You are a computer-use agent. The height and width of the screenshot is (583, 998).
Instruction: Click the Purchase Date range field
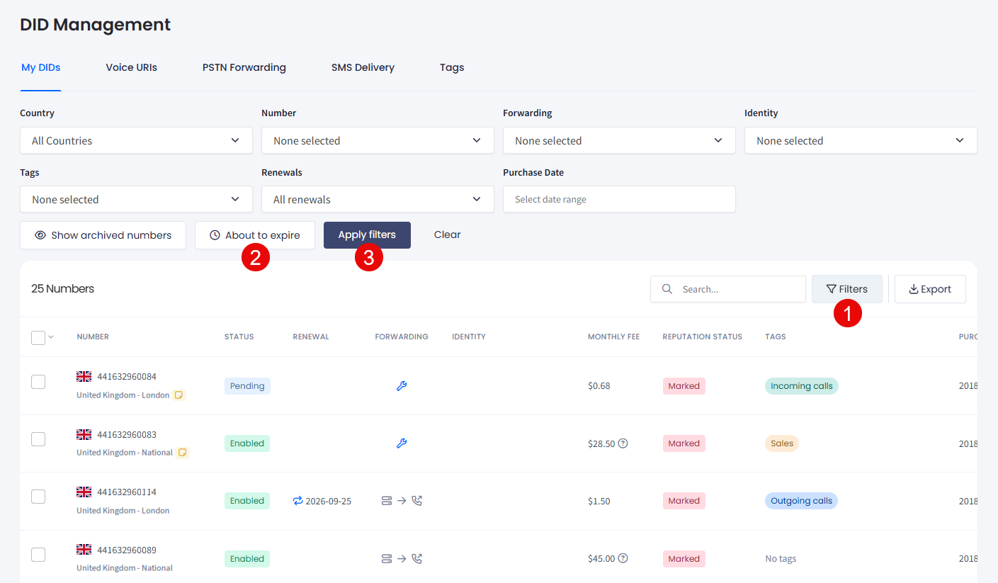(x=619, y=199)
